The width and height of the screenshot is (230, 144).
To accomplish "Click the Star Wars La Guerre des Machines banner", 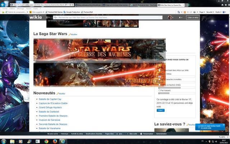I will 100,50.
